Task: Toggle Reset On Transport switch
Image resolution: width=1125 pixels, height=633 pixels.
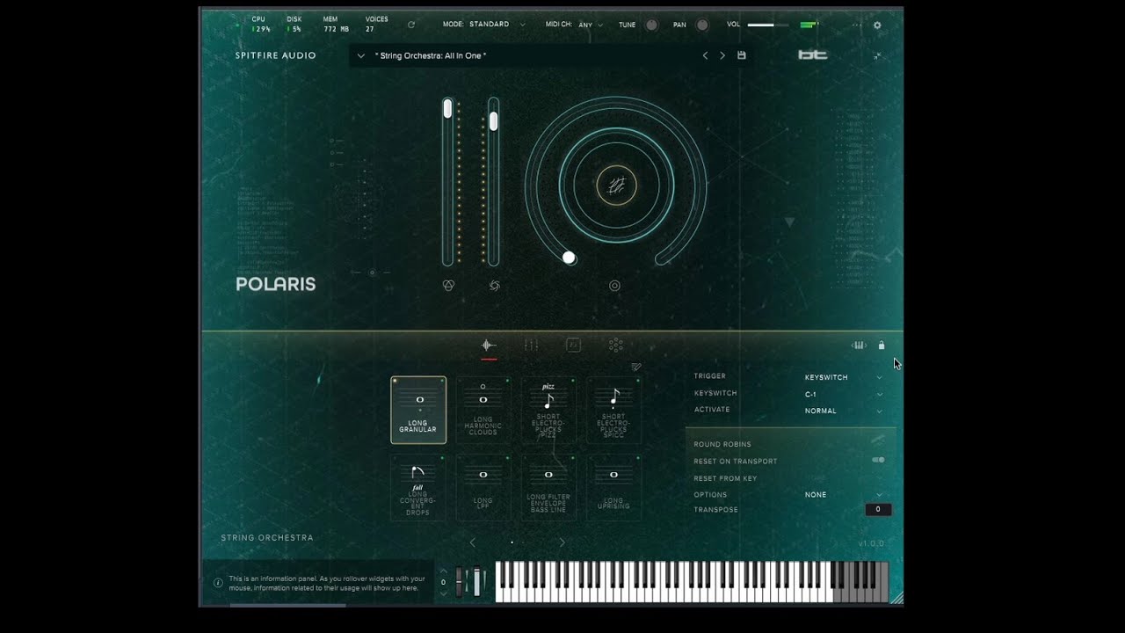Action: tap(878, 460)
